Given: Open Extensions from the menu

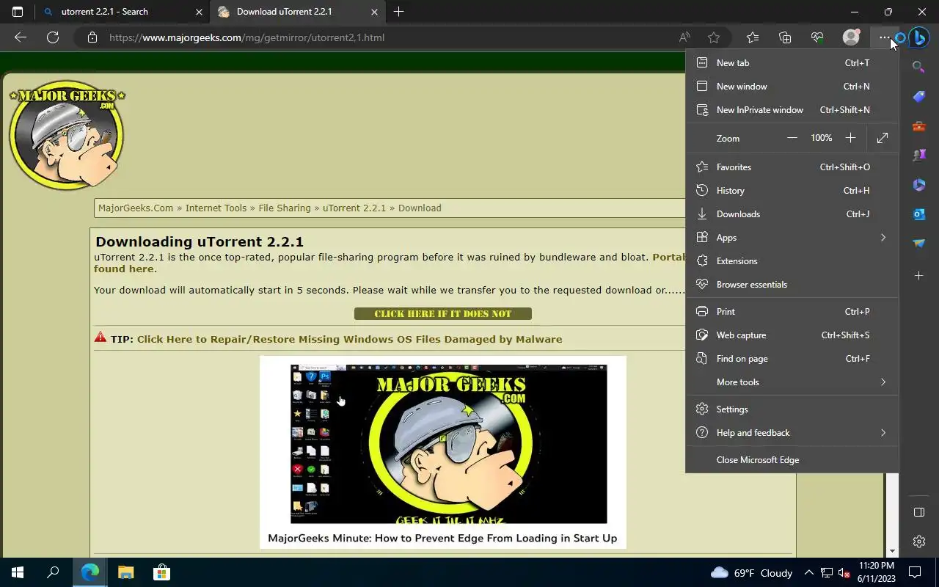Looking at the screenshot, I should coord(792,261).
